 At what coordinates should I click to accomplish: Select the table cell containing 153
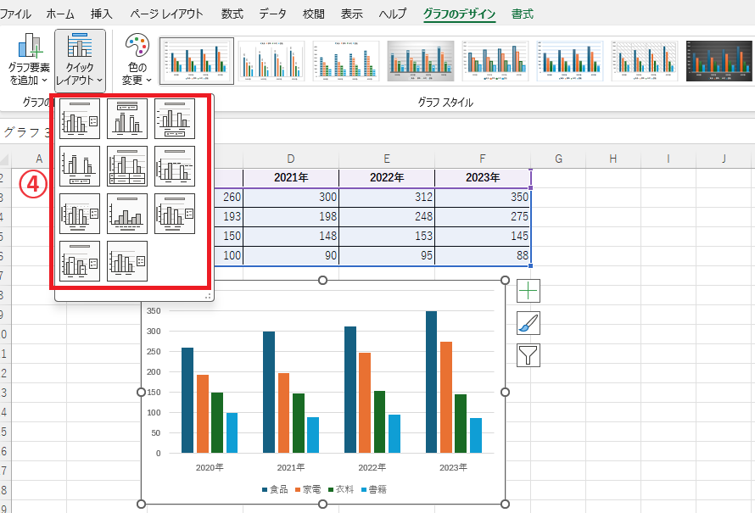pyautogui.click(x=387, y=237)
